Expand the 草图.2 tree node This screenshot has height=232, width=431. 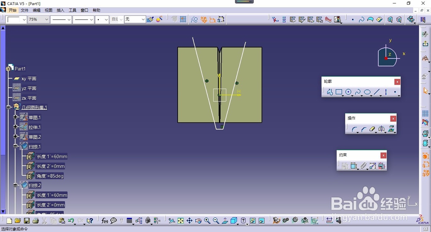pos(16,136)
